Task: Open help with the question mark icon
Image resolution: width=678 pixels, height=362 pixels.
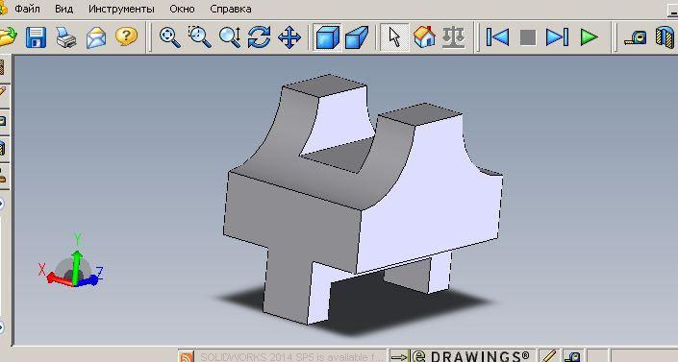Action: point(126,36)
